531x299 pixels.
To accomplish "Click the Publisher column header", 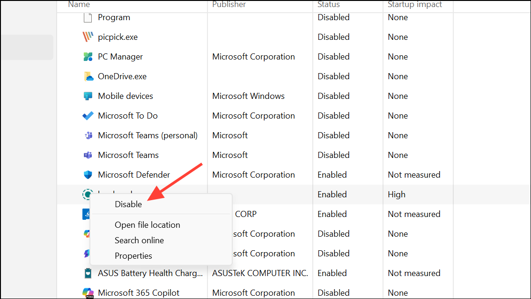I will tap(229, 5).
